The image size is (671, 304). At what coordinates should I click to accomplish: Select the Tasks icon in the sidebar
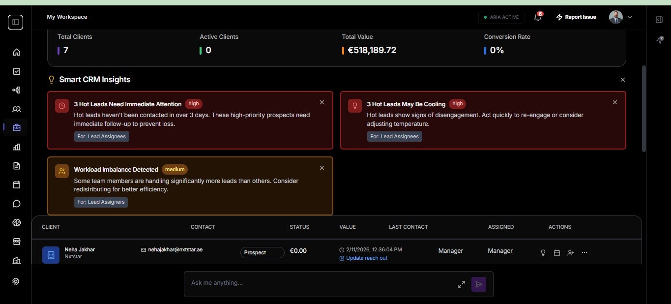pyautogui.click(x=16, y=71)
